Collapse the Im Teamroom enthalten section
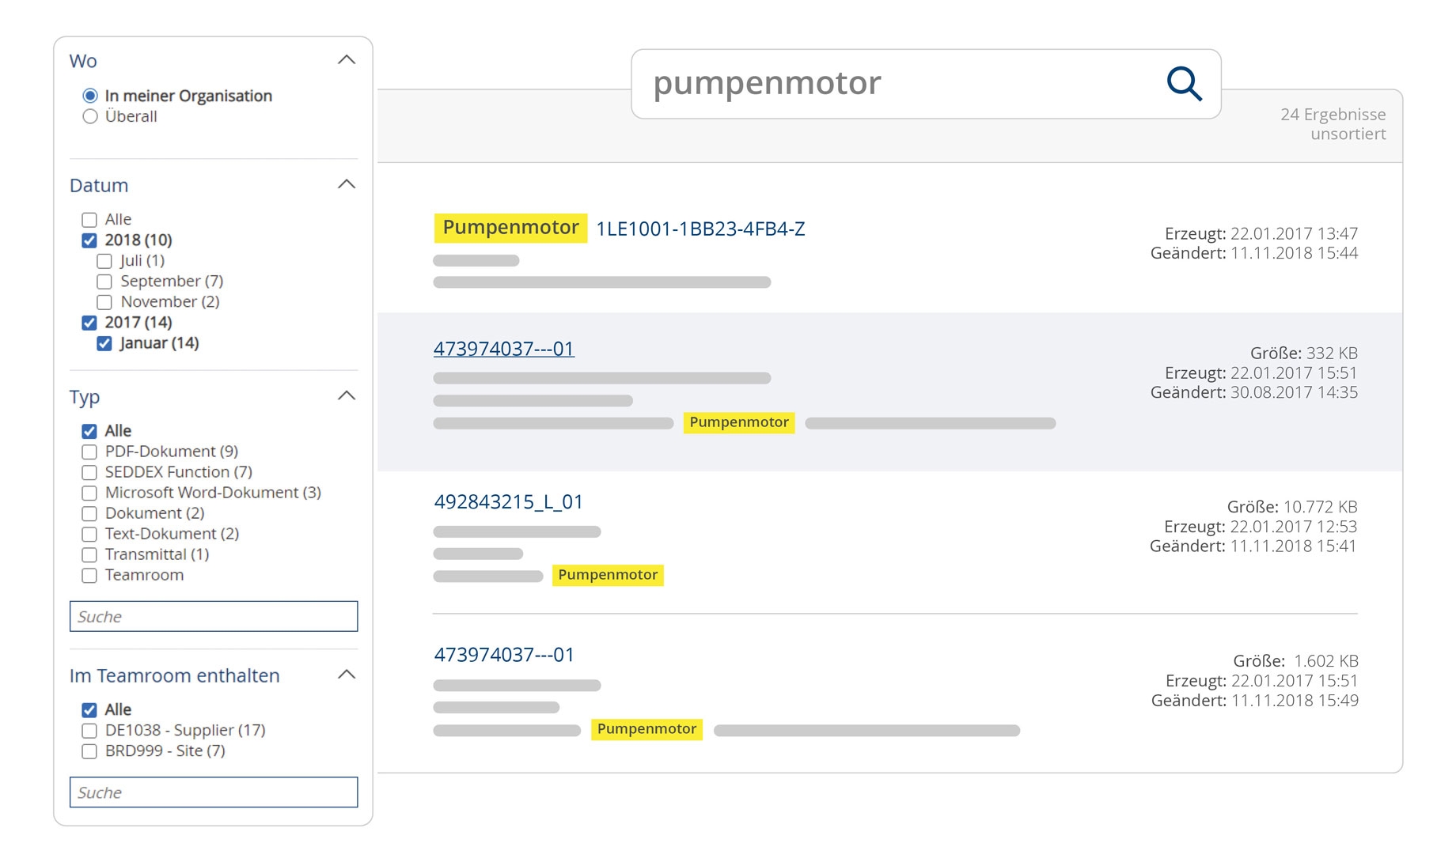Viewport: 1456px width, 862px height. pyautogui.click(x=347, y=675)
